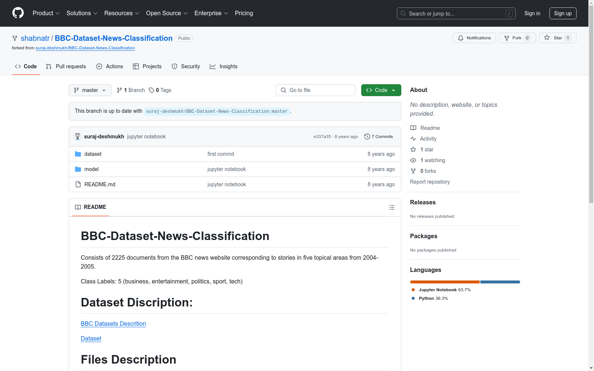
Task: Click the model folder icon
Action: click(x=78, y=169)
